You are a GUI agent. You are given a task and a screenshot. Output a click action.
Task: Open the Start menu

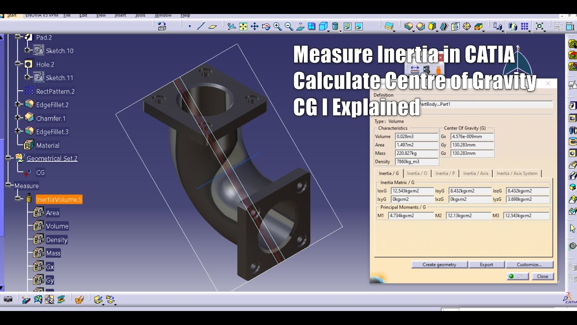pyautogui.click(x=12, y=15)
